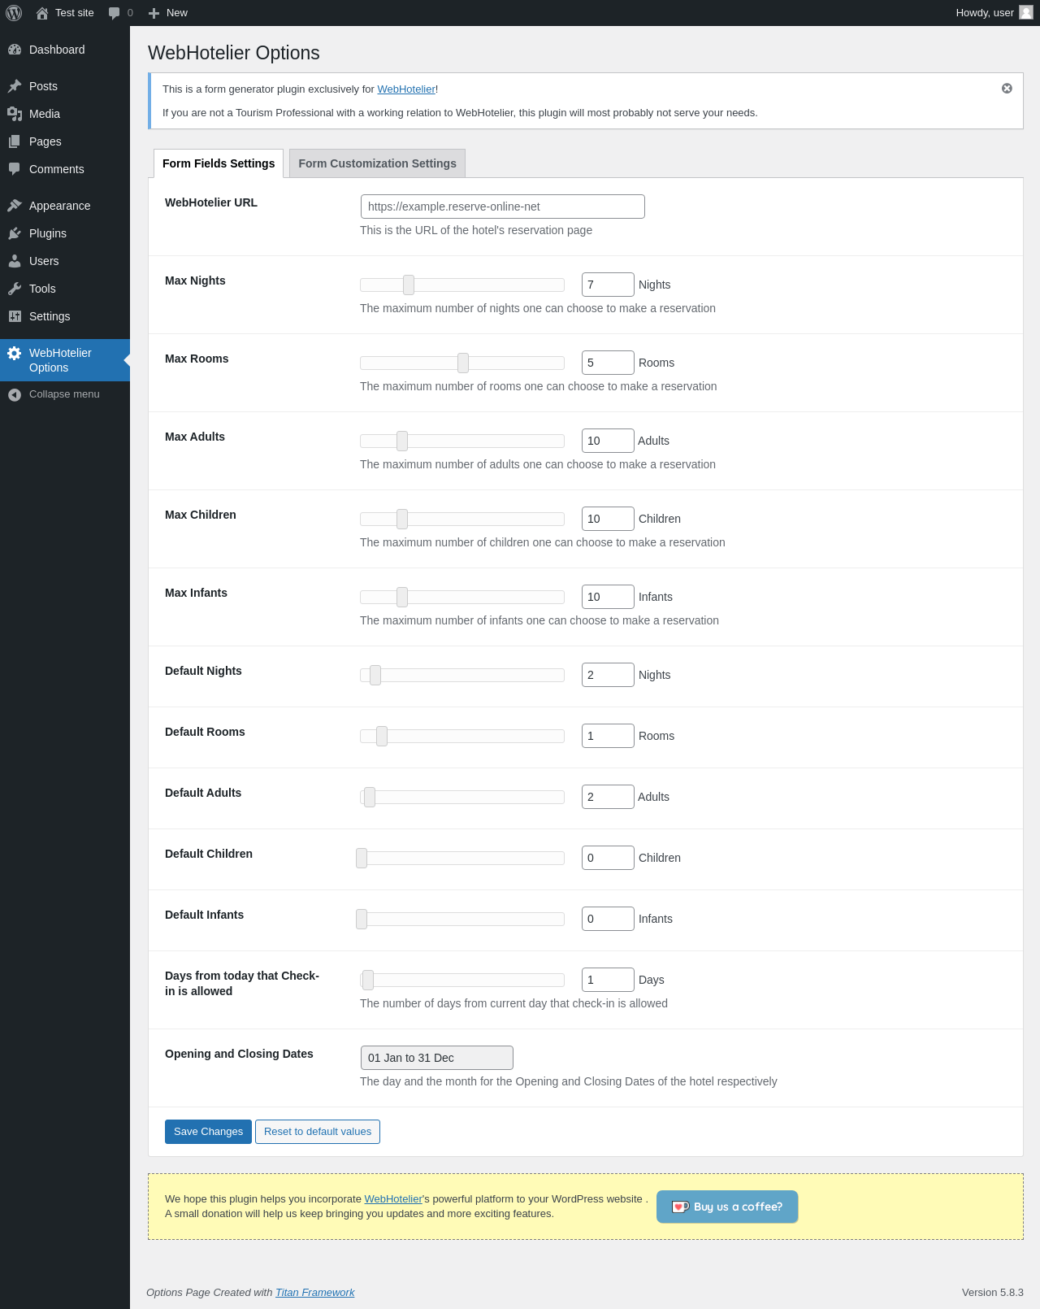Click the Default Adults slider handle
This screenshot has width=1040, height=1309.
(370, 797)
